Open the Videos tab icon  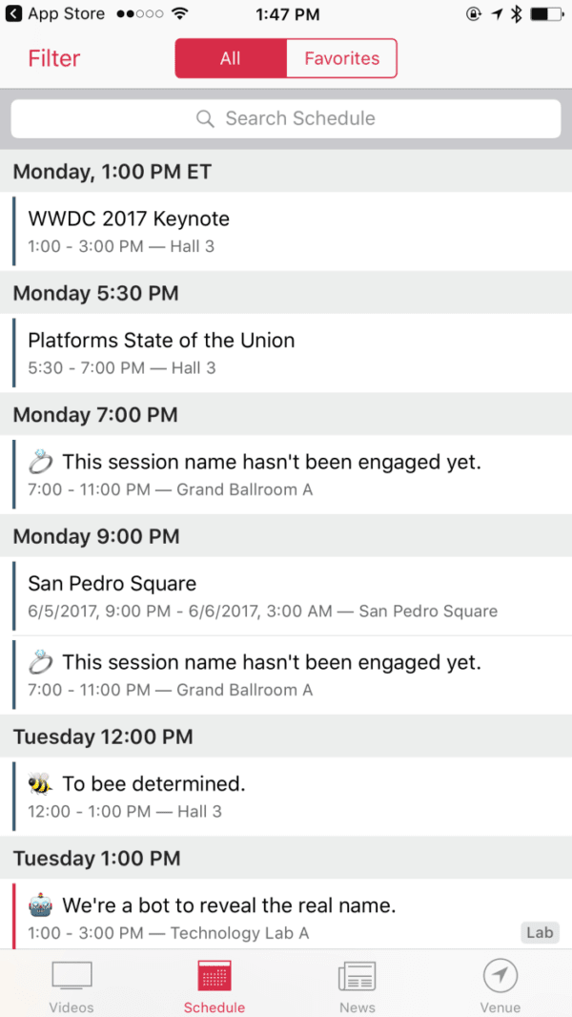point(71,977)
